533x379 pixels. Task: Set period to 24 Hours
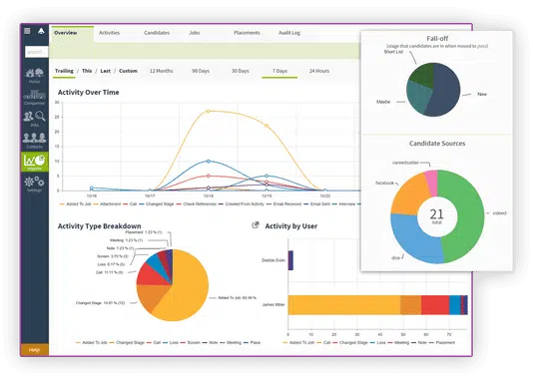(319, 71)
